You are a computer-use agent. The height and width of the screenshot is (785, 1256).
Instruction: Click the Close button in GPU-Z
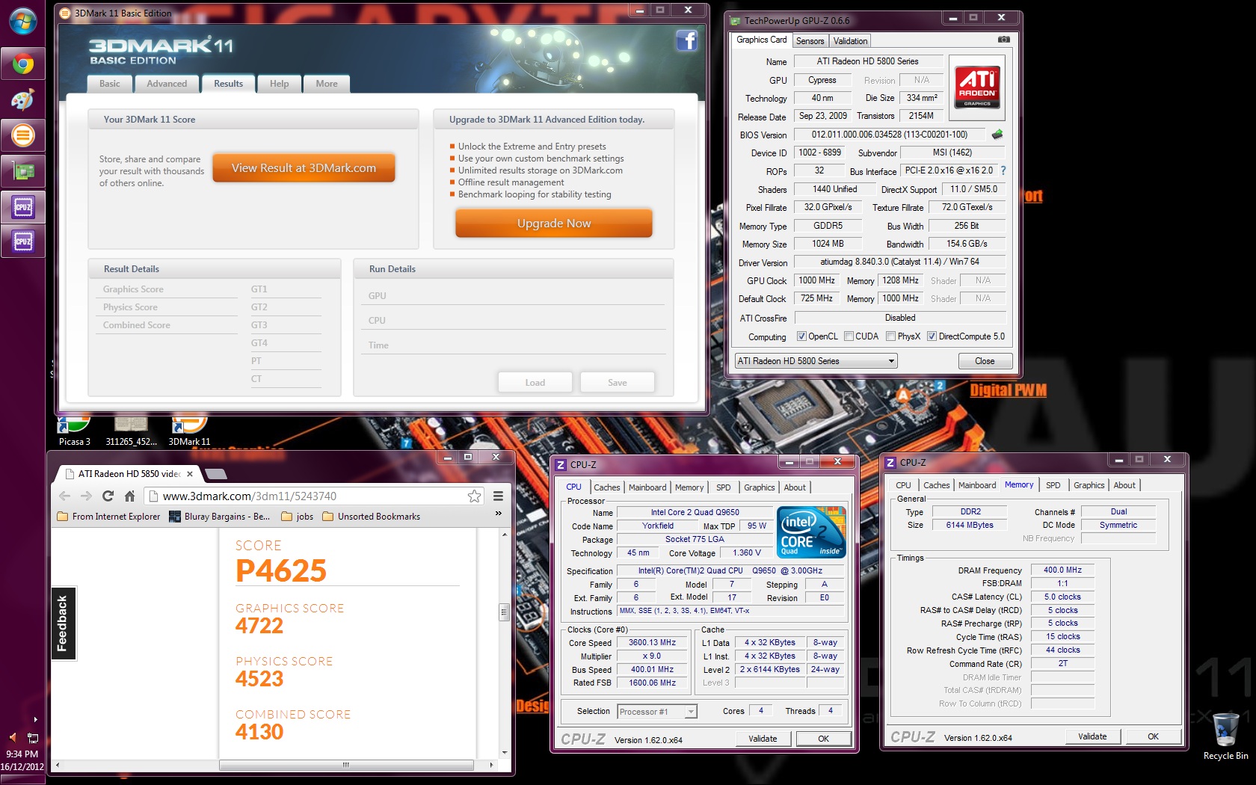985,361
